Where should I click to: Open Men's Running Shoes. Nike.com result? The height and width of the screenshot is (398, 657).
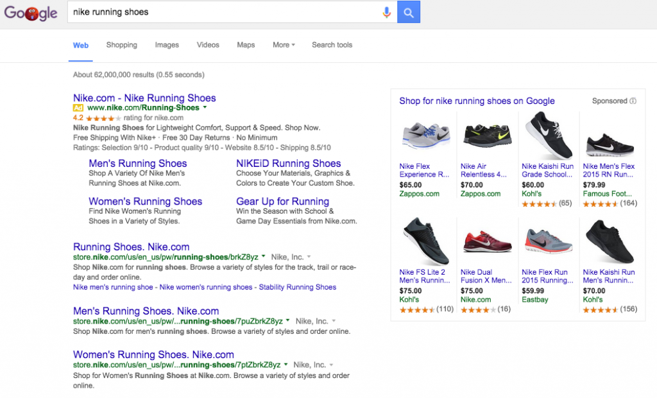tap(146, 311)
